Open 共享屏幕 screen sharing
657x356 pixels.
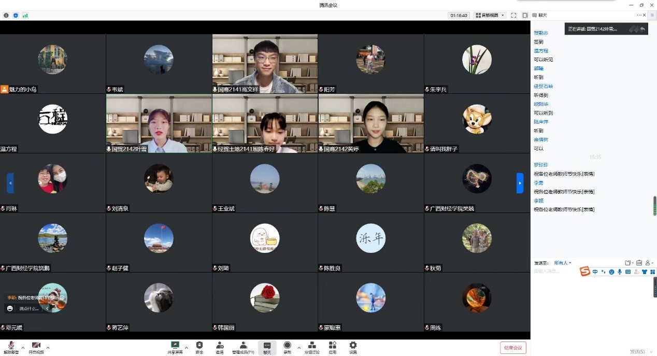[x=175, y=347]
